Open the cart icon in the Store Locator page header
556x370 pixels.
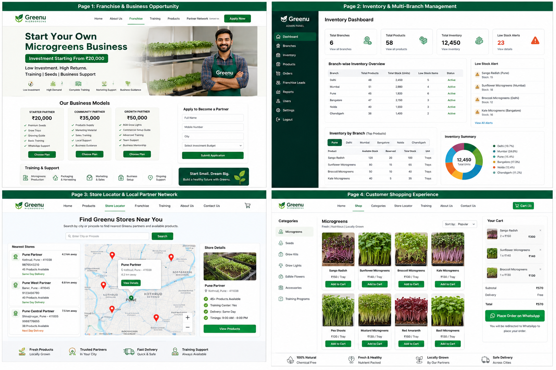248,206
